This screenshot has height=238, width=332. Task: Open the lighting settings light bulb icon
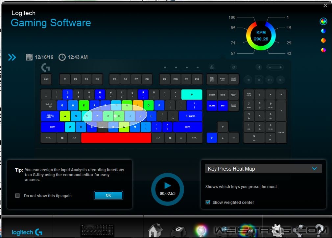pyautogui.click(x=201, y=230)
